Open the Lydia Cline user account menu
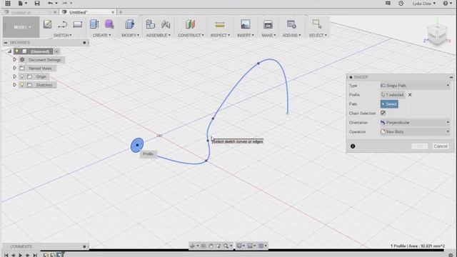The width and height of the screenshot is (457, 257). [424, 4]
